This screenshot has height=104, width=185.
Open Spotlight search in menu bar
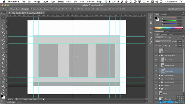coord(181,2)
